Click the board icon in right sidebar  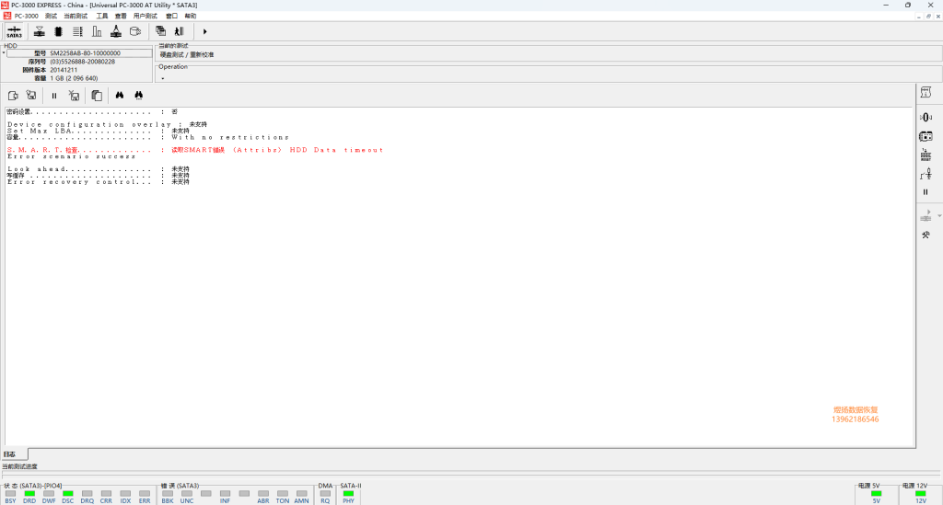click(926, 137)
